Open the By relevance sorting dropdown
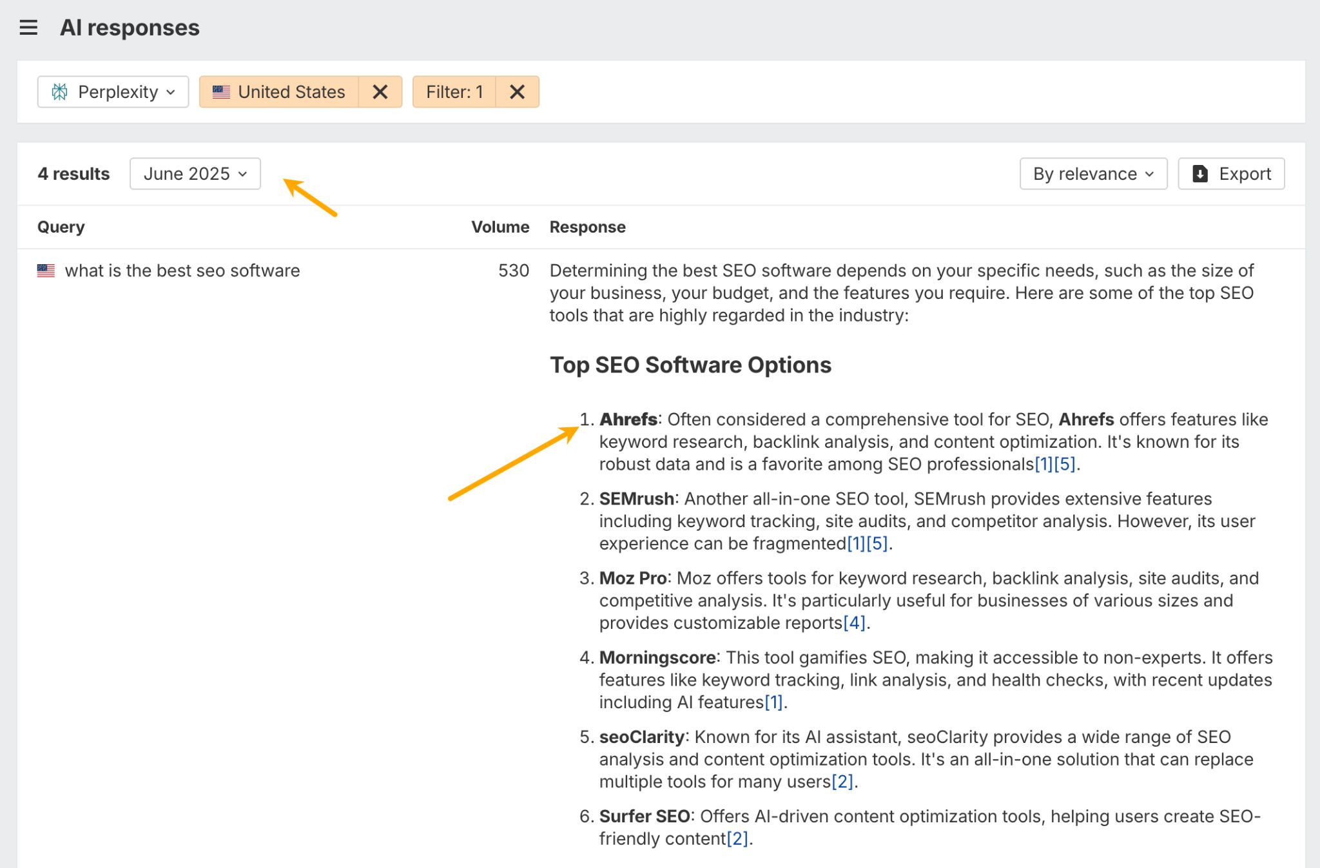Image resolution: width=1320 pixels, height=868 pixels. coord(1092,173)
